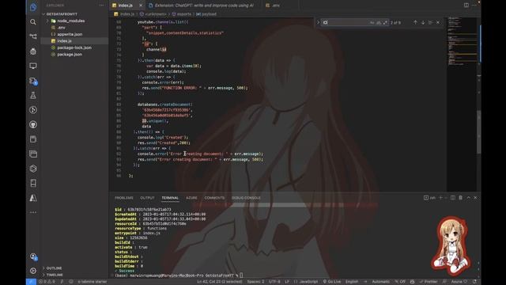Open the .env file in explorer
506x285 pixels.
(x=75, y=28)
